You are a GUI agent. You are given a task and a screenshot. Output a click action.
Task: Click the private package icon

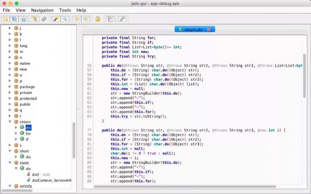click(16, 92)
